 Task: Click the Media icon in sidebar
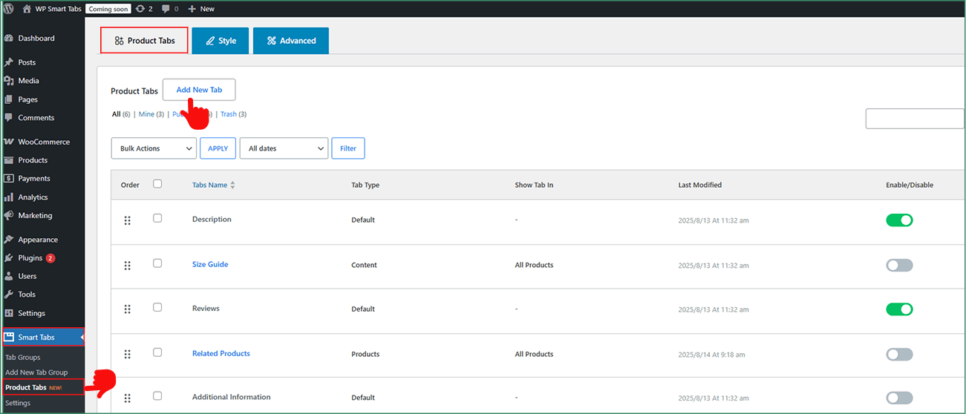(x=9, y=81)
